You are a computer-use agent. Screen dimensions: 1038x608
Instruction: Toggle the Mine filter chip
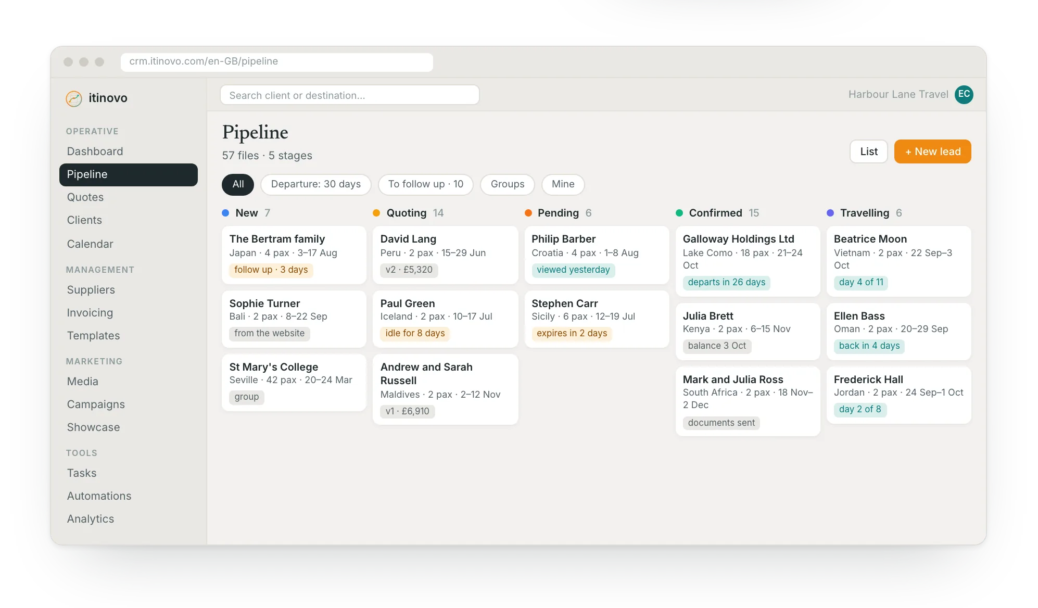click(563, 184)
